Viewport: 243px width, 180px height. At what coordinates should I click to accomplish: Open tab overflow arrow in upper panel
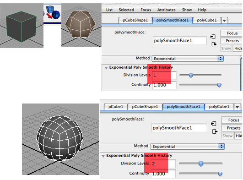[224, 21]
